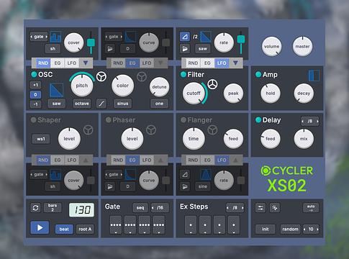Screen dimensions: 349x259
Task: Click the cutoff modulation wheel icon in Filter
Action: [x=212, y=84]
